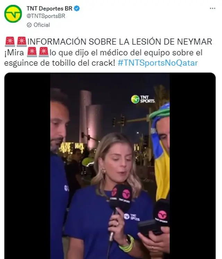The width and height of the screenshot is (222, 259).
Task: Click the 'Oficial' text label
Action: point(42,25)
